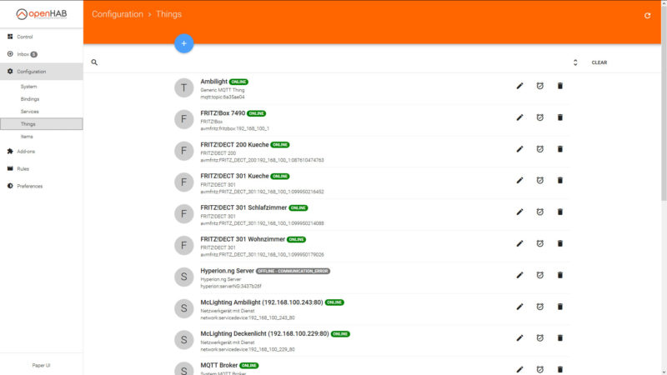667x375 pixels.
Task: Delete FRITZ!DECT 200 Kueche
Action: [559, 149]
